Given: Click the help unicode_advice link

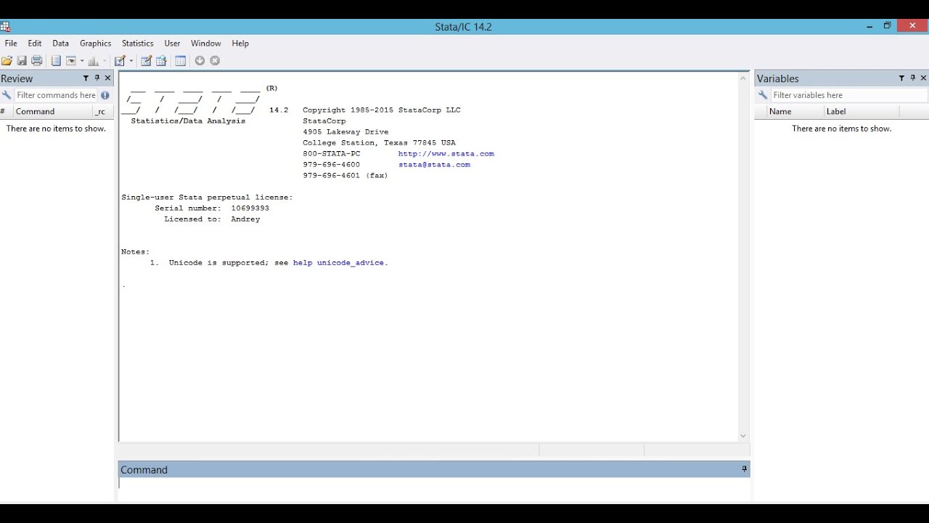Looking at the screenshot, I should [x=340, y=263].
